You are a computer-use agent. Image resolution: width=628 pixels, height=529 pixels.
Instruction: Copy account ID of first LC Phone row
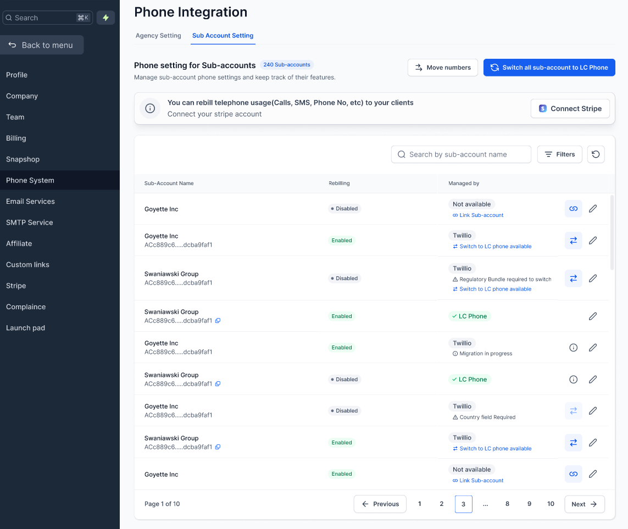pyautogui.click(x=218, y=321)
